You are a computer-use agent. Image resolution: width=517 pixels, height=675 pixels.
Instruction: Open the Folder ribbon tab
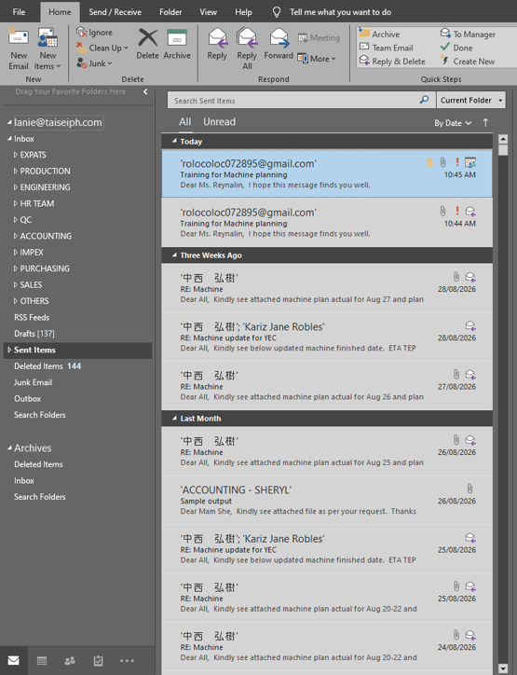click(170, 12)
